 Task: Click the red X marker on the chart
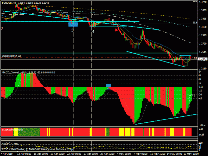pyautogui.click(x=116, y=30)
